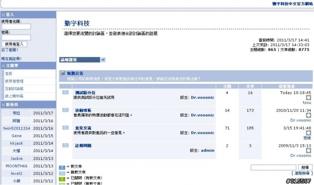
Task: Click the 新文章 legend envelope icon
Action: pyautogui.click(x=62, y=167)
